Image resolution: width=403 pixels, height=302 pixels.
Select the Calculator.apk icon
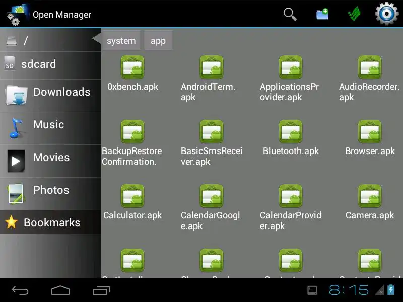pyautogui.click(x=132, y=196)
